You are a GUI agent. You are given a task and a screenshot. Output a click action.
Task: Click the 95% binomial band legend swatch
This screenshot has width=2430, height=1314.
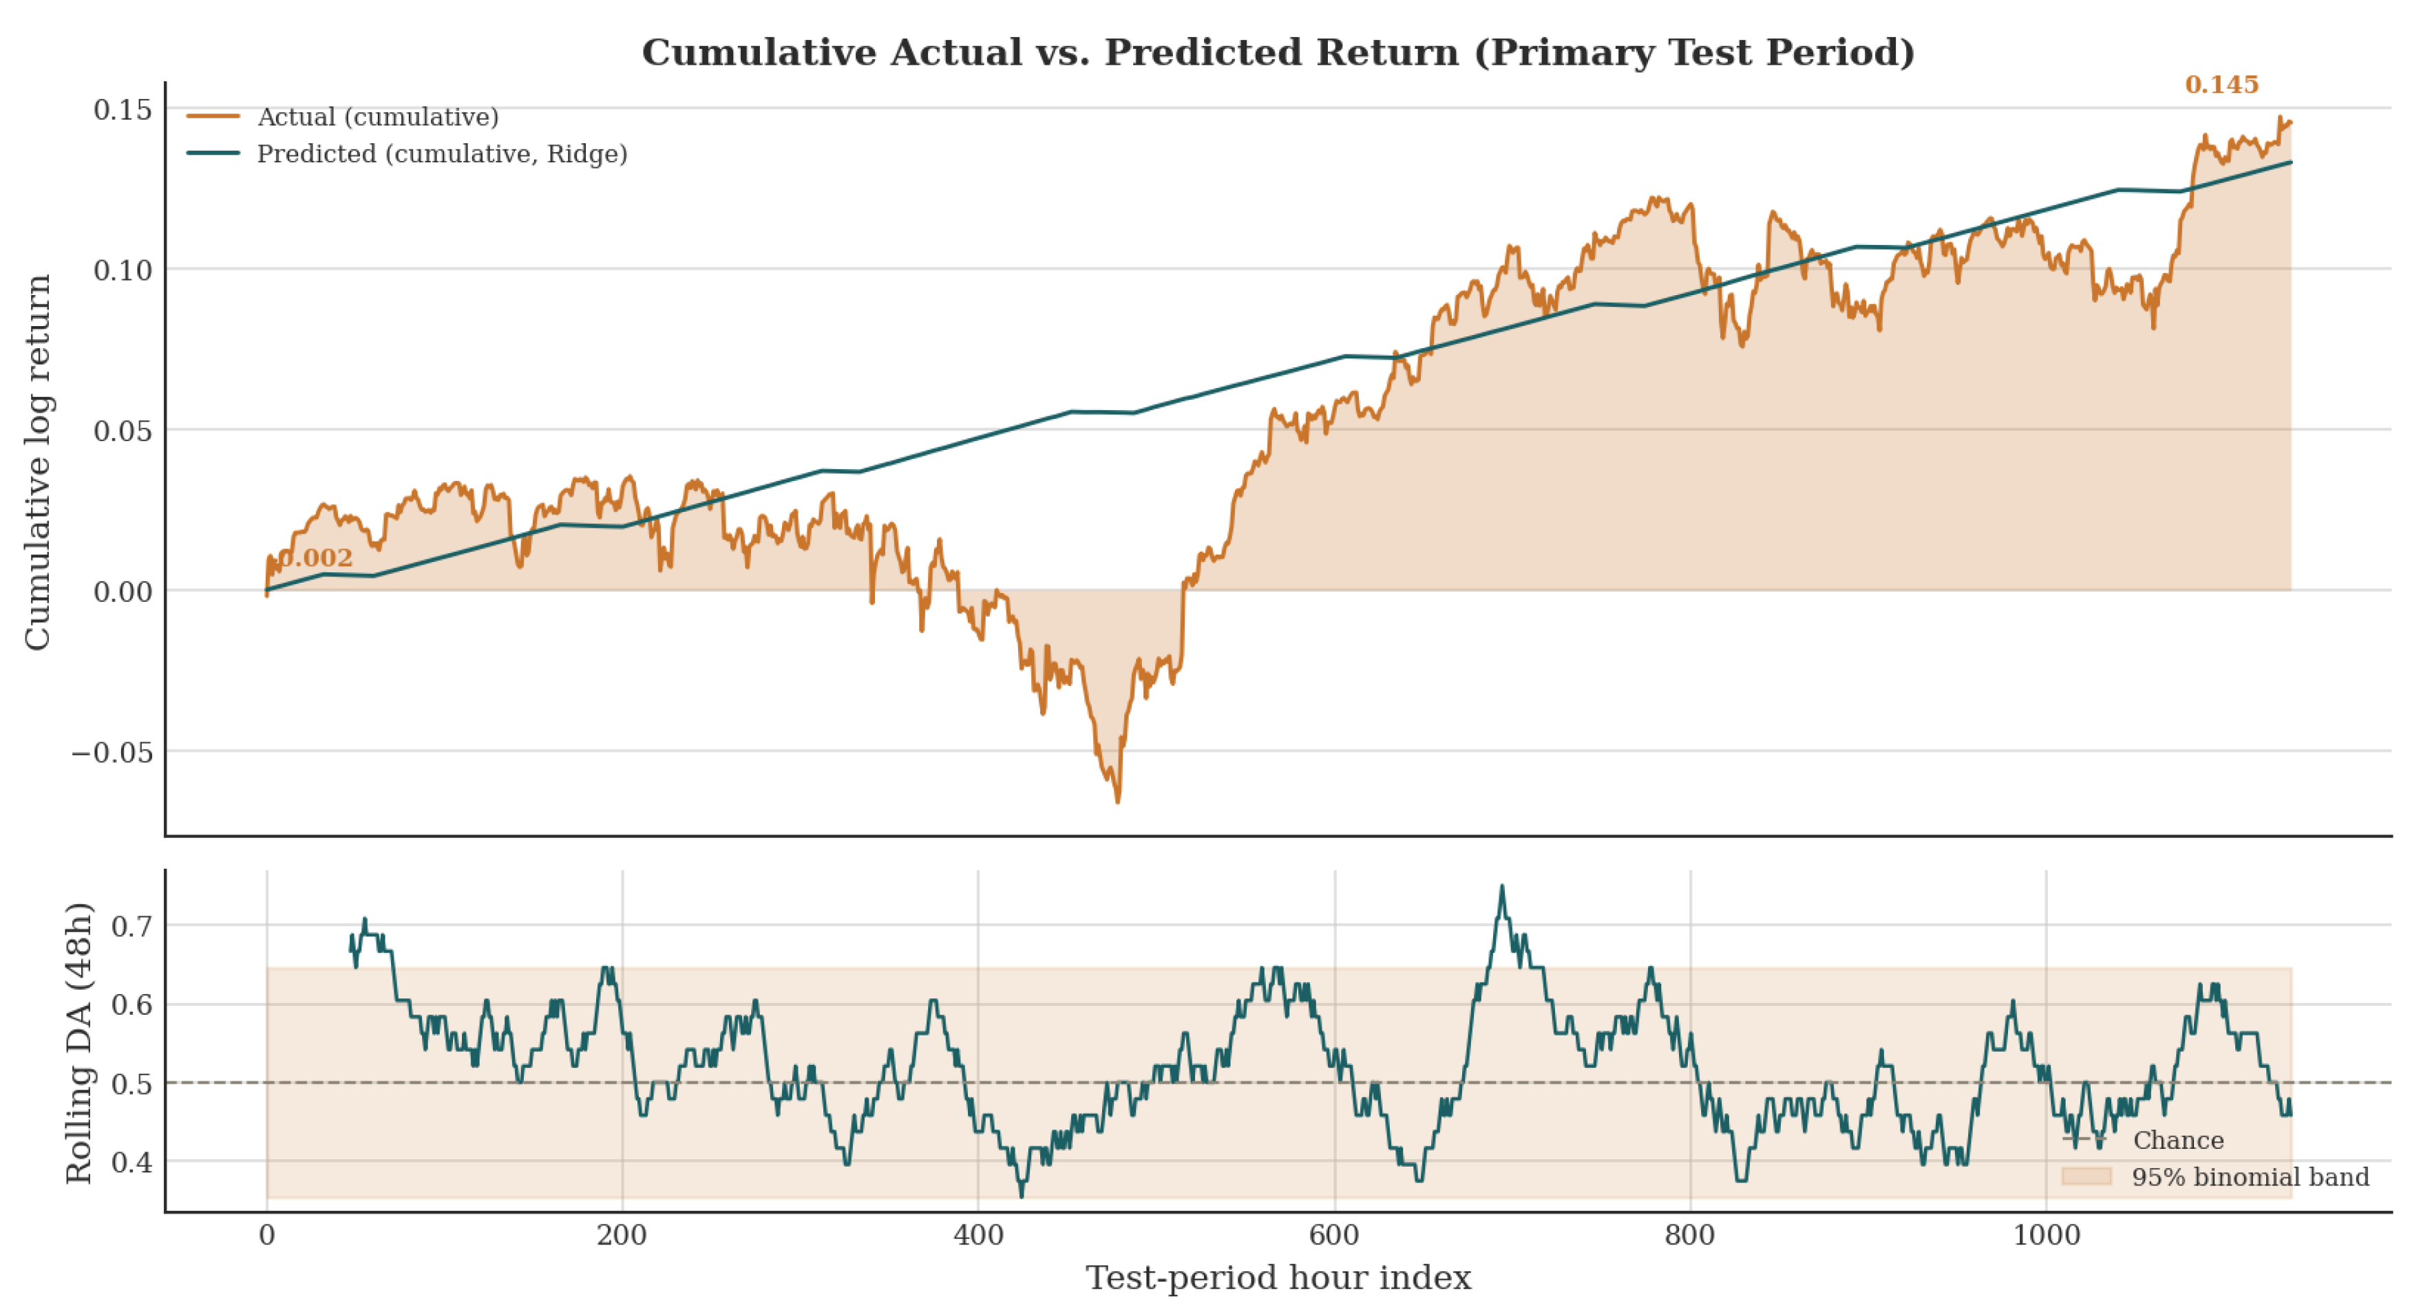(x=2086, y=1176)
